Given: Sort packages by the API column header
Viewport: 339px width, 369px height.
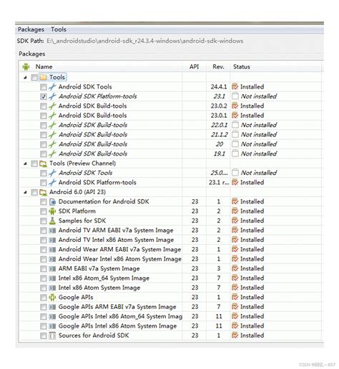Looking at the screenshot, I should (x=194, y=67).
